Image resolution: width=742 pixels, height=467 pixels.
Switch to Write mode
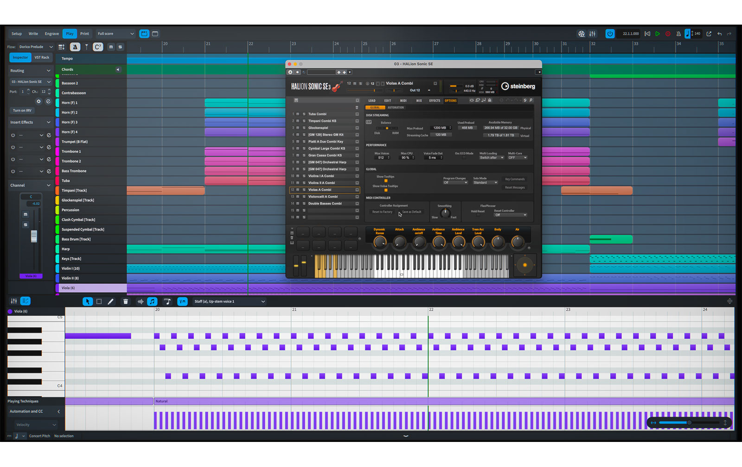pos(33,34)
